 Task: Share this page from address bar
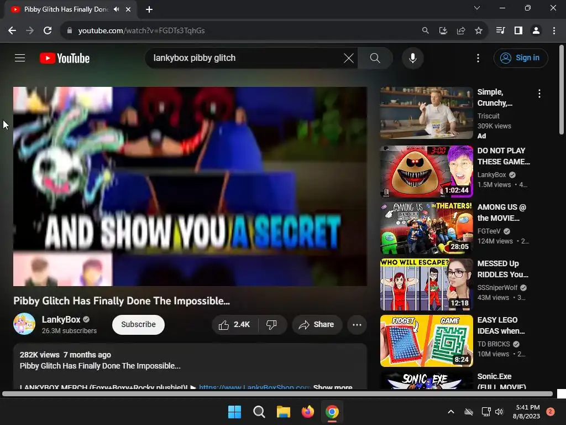pos(460,31)
